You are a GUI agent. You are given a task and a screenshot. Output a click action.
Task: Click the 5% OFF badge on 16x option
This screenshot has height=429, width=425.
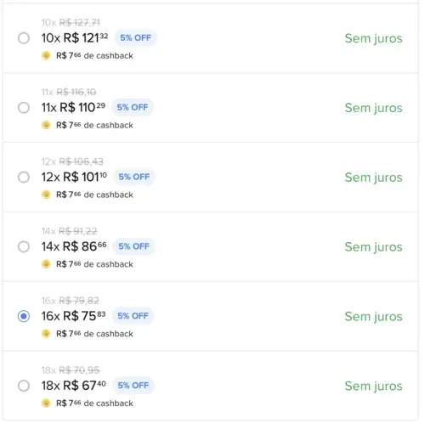pos(133,316)
